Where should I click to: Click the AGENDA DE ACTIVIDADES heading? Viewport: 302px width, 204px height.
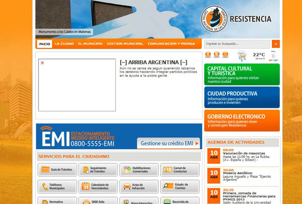tap(236, 143)
